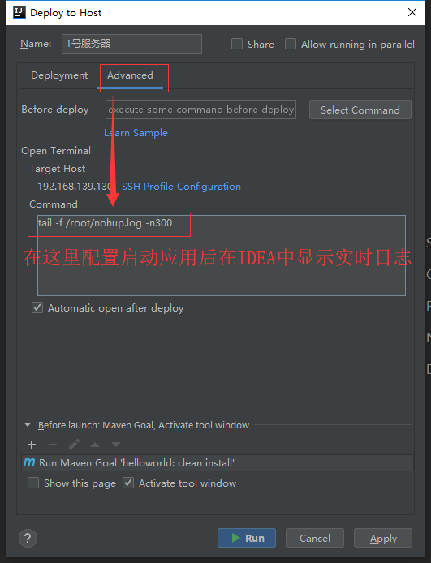Select the Advanced tab
This screenshot has width=431, height=563.
click(x=131, y=75)
